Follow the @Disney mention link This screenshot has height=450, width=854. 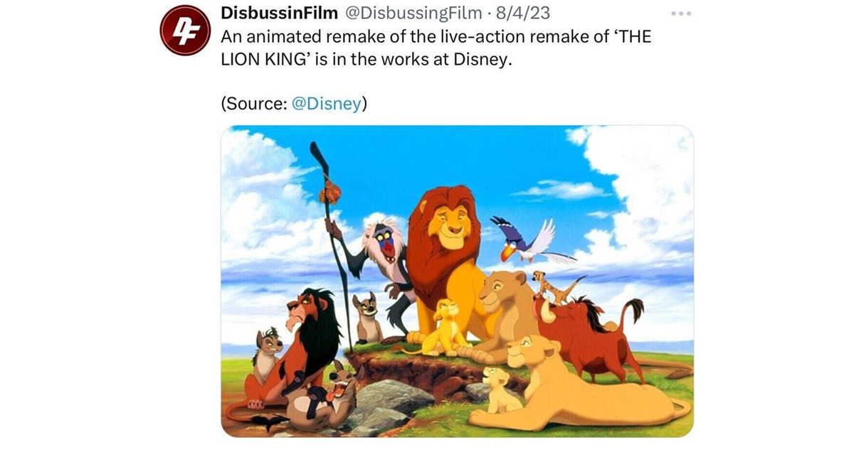[327, 104]
